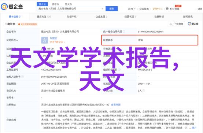Click the 经营状态 label

[x=108, y=40]
